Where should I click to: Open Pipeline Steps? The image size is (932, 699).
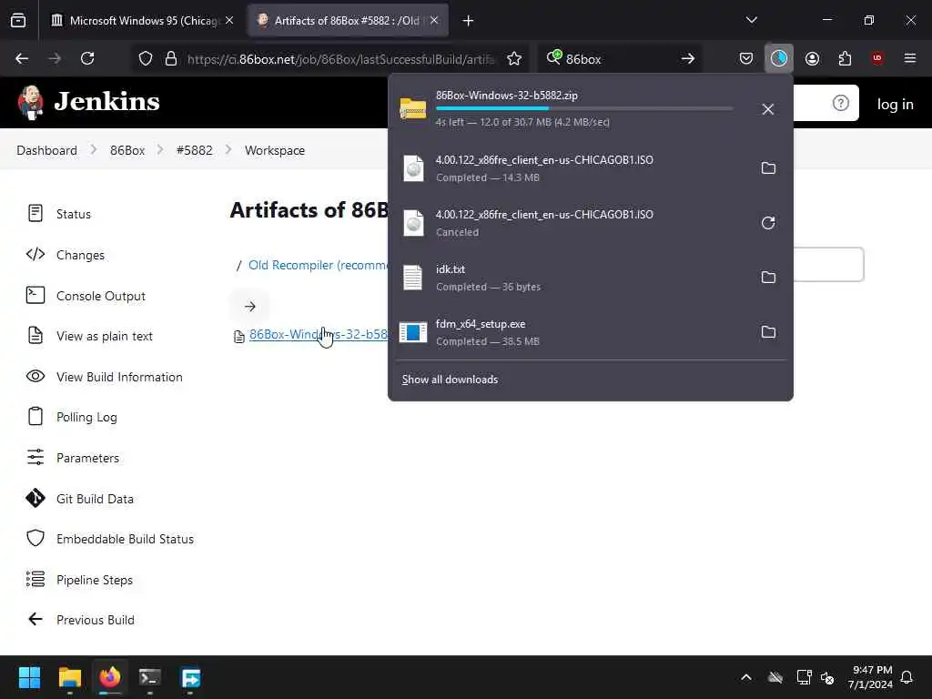click(x=80, y=580)
